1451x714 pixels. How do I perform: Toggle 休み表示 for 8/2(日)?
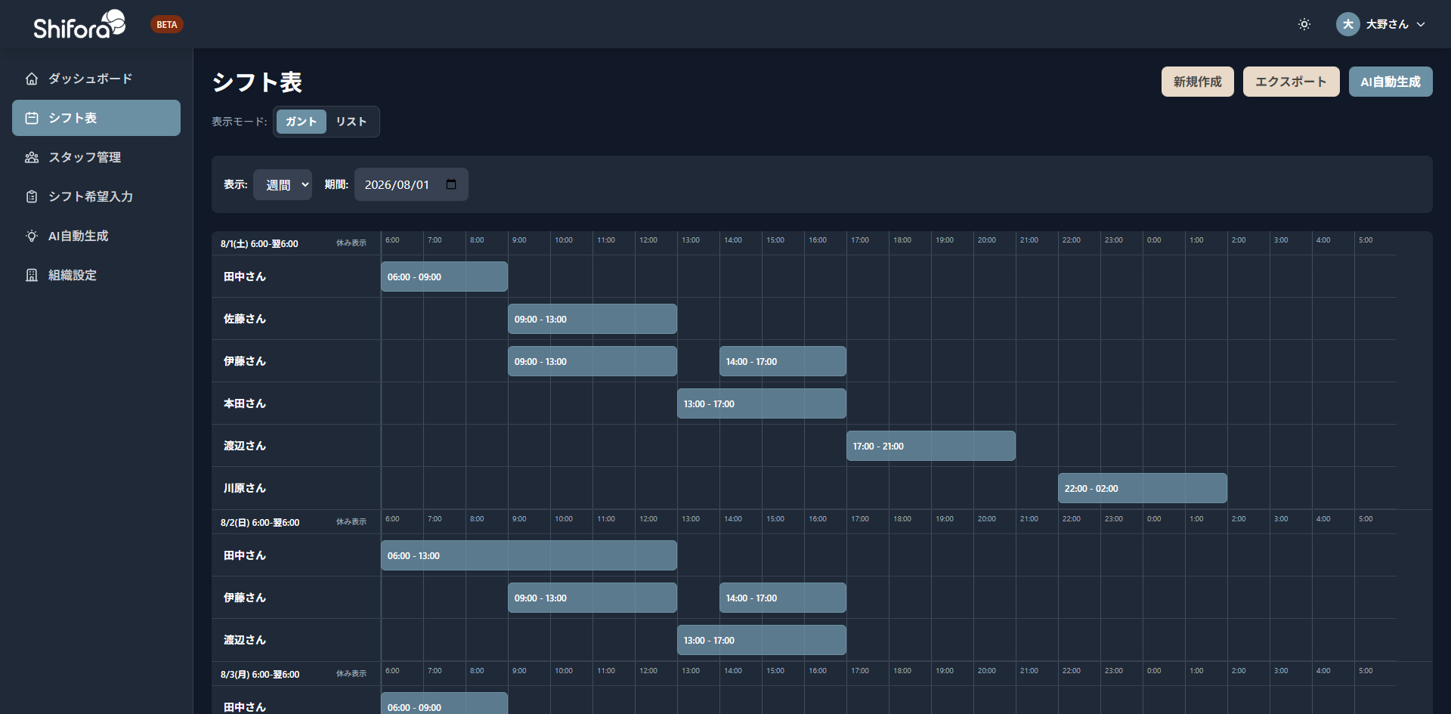click(351, 522)
